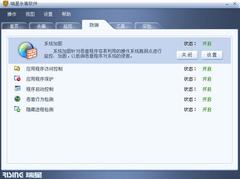This screenshot has width=240, height=179.
Task: Switch to the 工具 tab
Action: pos(121,26)
